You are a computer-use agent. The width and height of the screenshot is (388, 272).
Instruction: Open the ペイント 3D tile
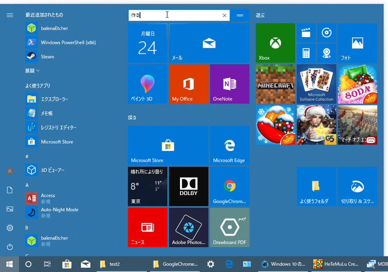(148, 84)
